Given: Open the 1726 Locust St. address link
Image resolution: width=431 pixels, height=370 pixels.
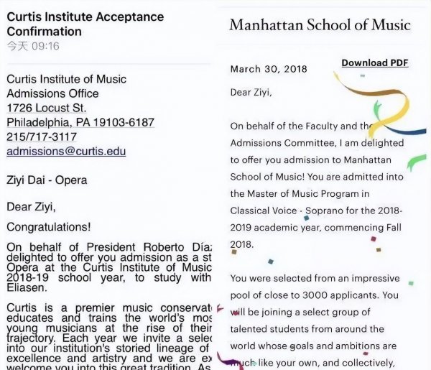Looking at the screenshot, I should (x=46, y=108).
